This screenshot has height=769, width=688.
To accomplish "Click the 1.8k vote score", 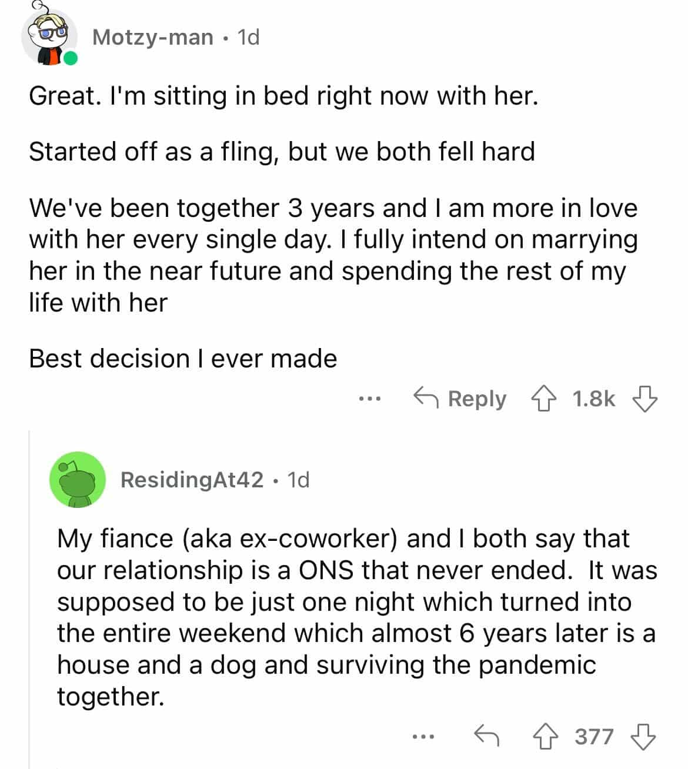I will click(x=594, y=399).
